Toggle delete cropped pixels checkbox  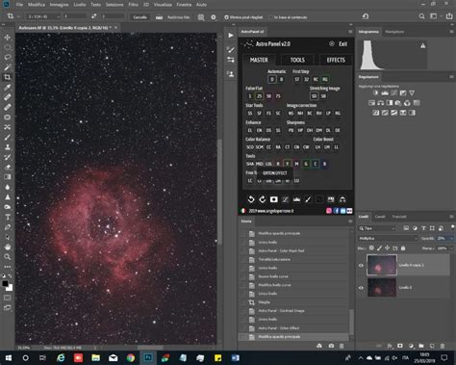point(226,17)
